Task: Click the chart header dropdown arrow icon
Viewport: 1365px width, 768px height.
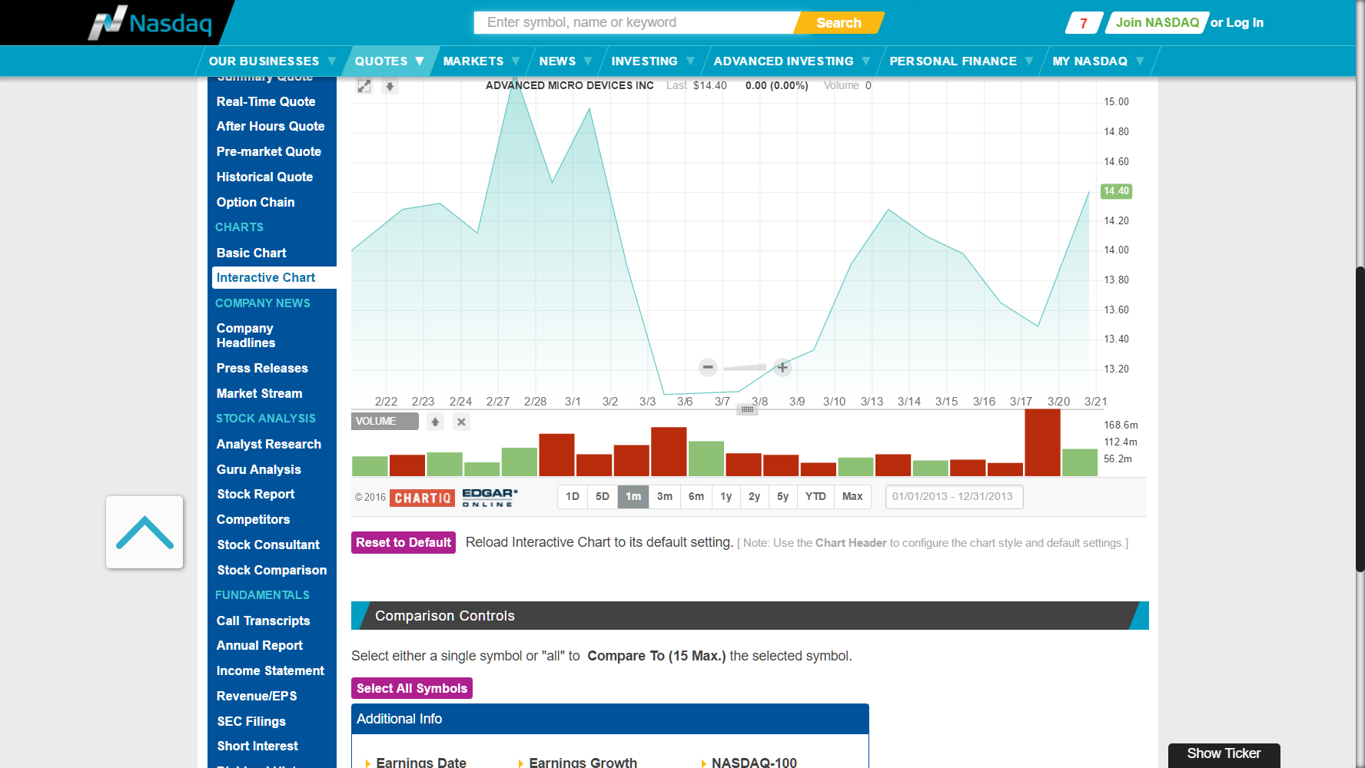Action: coord(390,86)
